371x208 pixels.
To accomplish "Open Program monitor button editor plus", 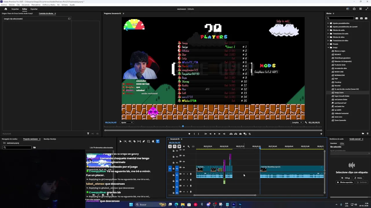I will tap(321, 134).
